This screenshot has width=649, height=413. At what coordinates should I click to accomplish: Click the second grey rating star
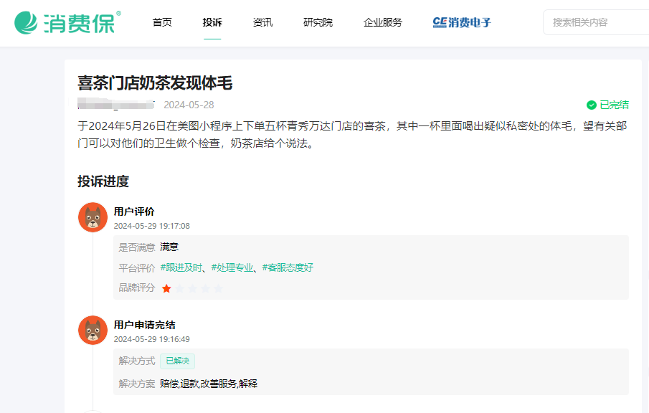179,288
